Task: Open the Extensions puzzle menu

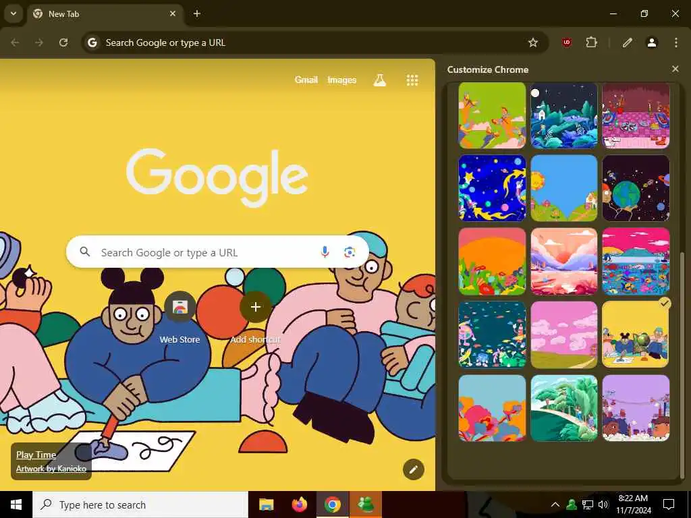Action: click(591, 42)
